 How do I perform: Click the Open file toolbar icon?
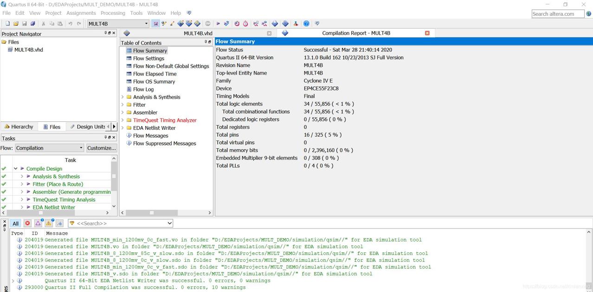pos(16,24)
